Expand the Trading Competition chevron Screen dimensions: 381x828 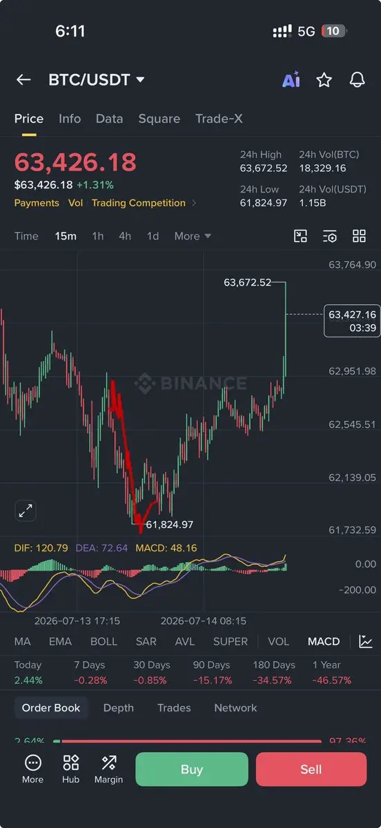(x=195, y=203)
